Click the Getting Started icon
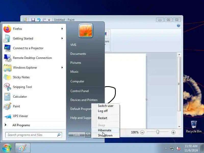Viewport: 204px width, 153px height. pos(7,39)
